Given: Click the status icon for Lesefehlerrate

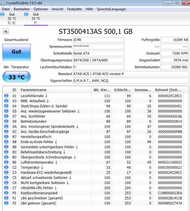Looking at the screenshot, I should [6, 96].
